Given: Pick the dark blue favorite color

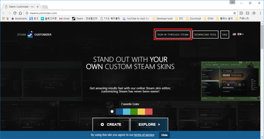Looking at the screenshot, I should (119, 112).
